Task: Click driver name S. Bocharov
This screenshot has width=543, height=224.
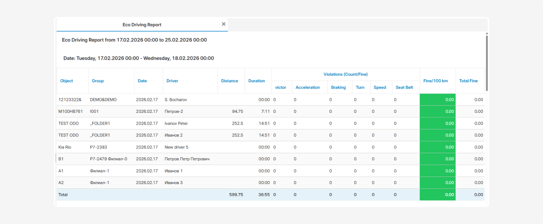Action: click(175, 99)
